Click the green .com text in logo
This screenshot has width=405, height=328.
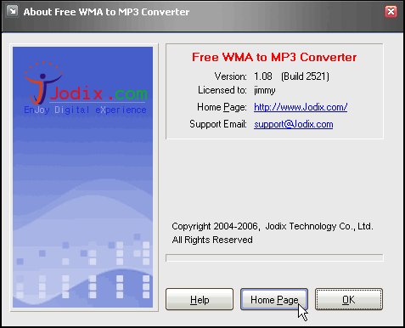(x=128, y=93)
